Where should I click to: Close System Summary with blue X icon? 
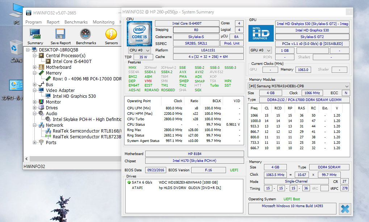(345, 209)
